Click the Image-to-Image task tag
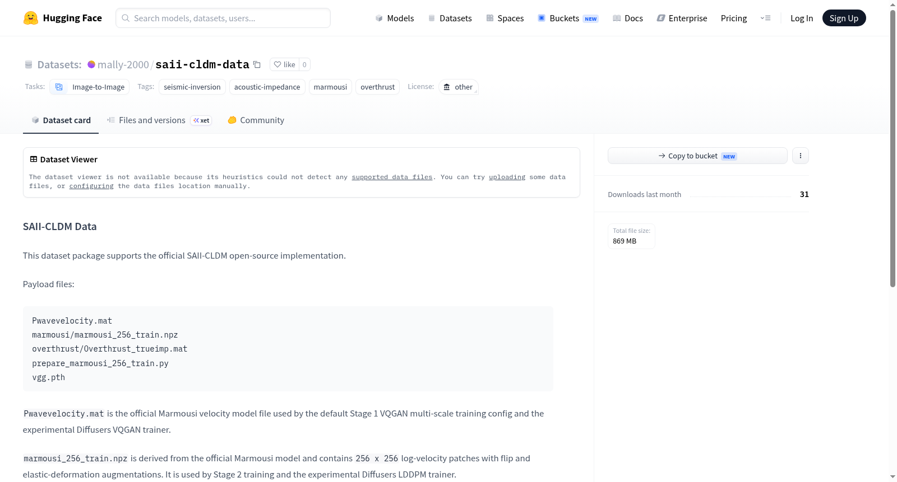The width and height of the screenshot is (897, 482). (90, 87)
